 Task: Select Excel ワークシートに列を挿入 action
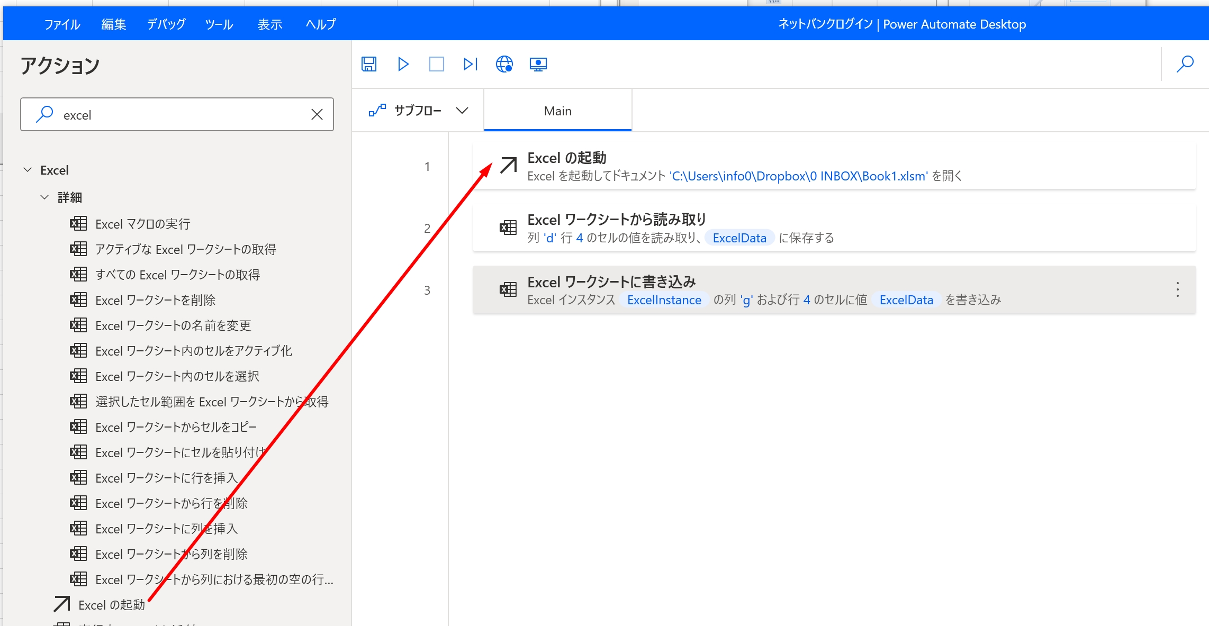coord(166,529)
